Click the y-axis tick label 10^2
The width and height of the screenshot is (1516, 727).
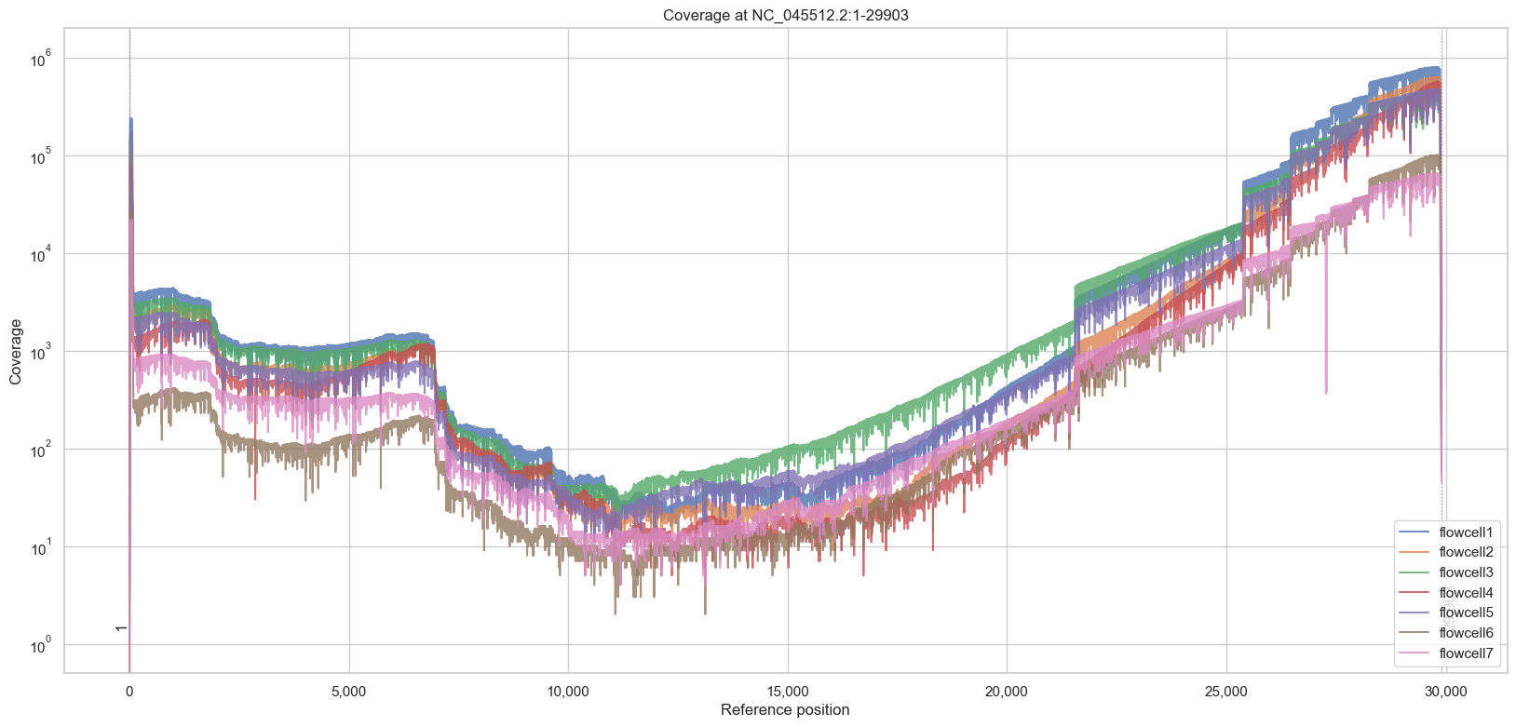pos(43,449)
